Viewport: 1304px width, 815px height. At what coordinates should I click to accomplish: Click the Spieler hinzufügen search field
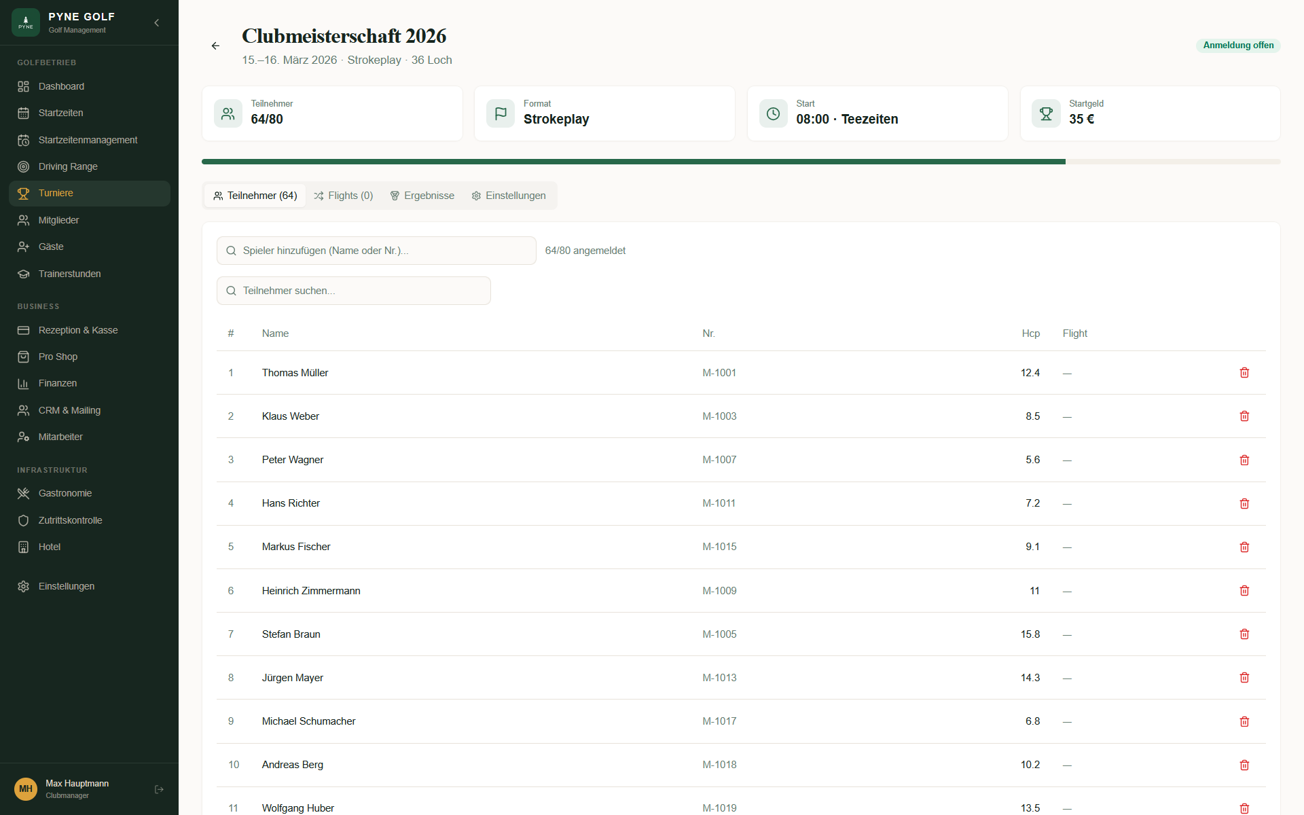(x=376, y=251)
